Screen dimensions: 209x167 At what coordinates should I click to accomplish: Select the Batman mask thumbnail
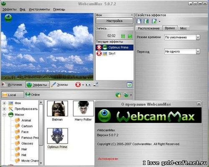[x=57, y=108]
